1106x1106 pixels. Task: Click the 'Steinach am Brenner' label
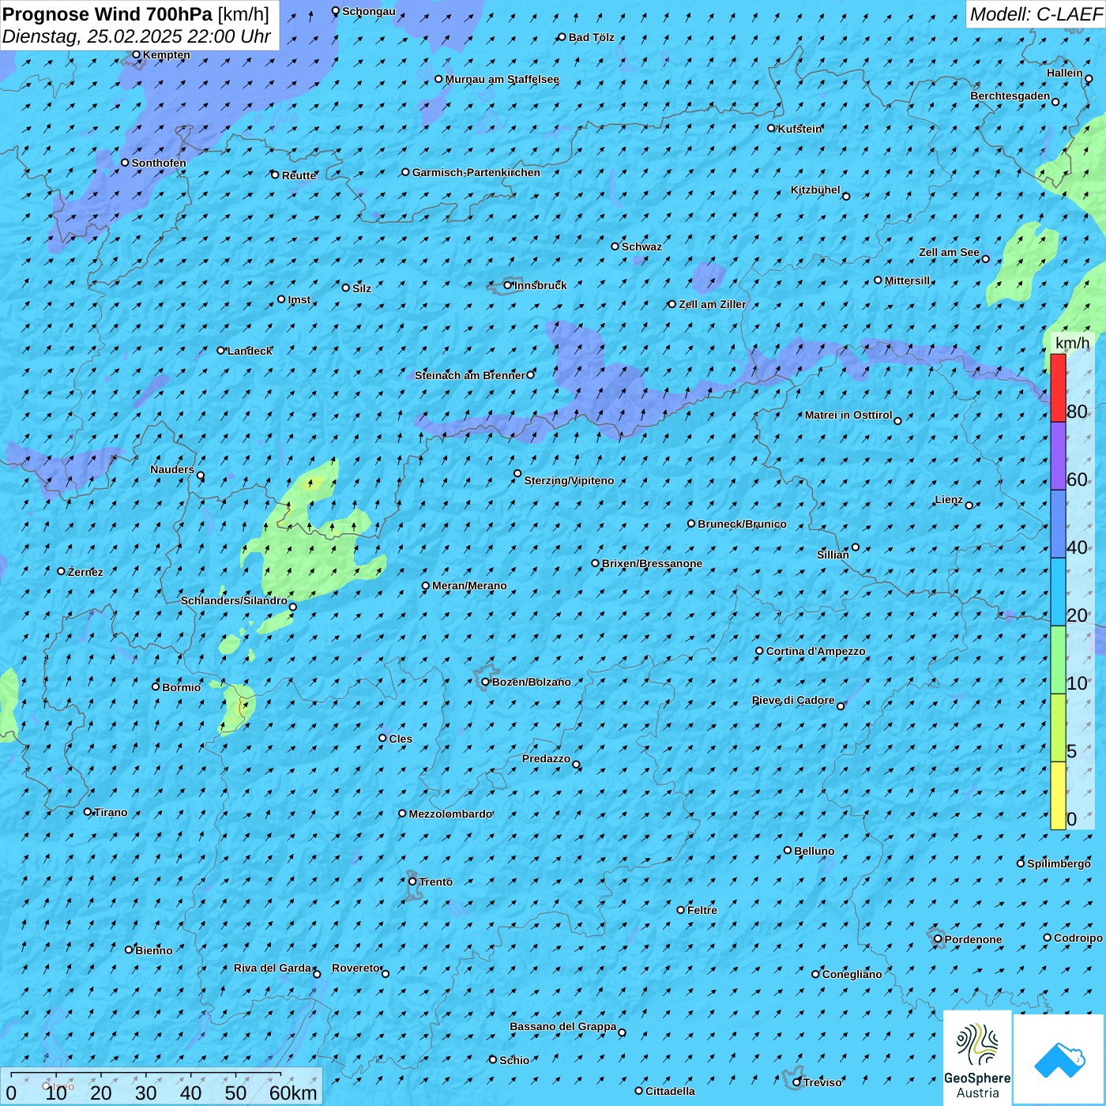point(470,375)
